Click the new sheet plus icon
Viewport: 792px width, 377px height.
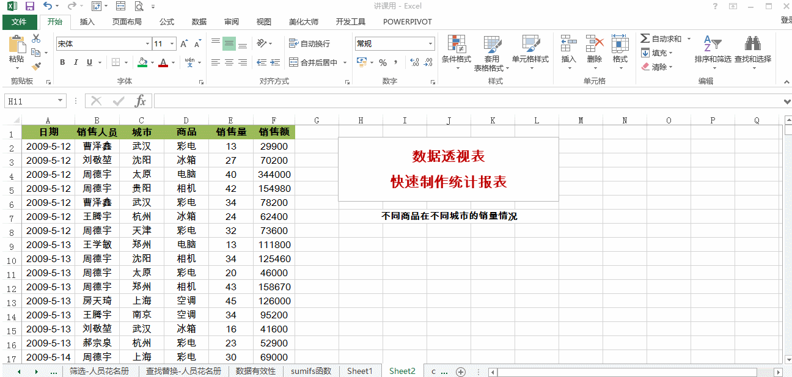pyautogui.click(x=461, y=372)
